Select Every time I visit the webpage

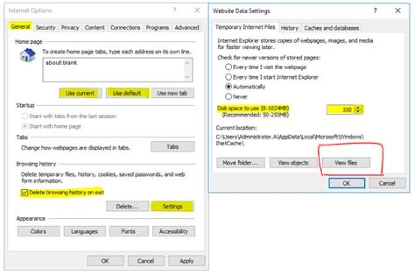[228, 67]
